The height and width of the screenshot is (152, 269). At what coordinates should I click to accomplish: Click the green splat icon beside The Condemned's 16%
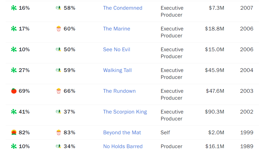tap(14, 8)
